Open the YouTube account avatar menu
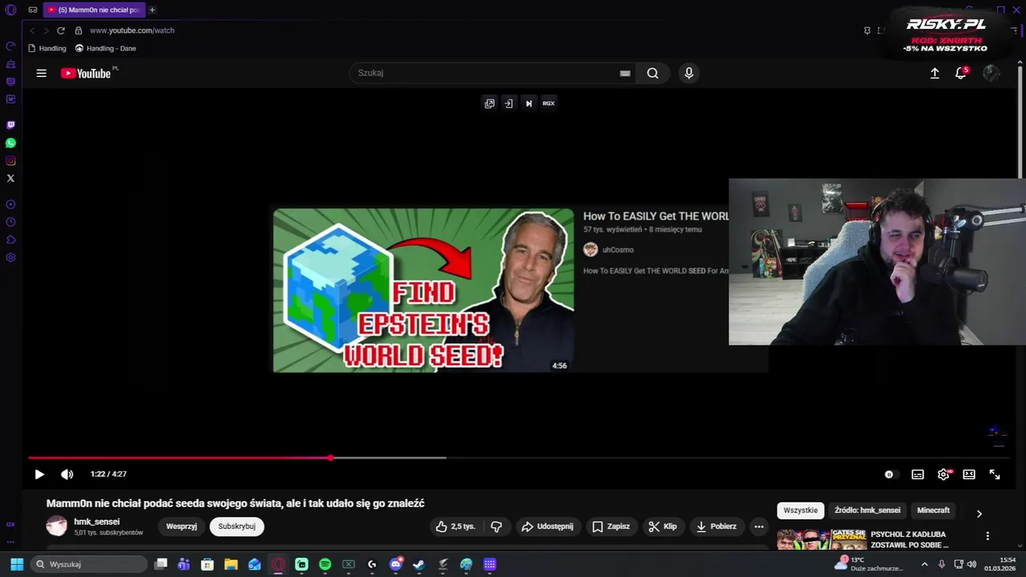 tap(992, 73)
